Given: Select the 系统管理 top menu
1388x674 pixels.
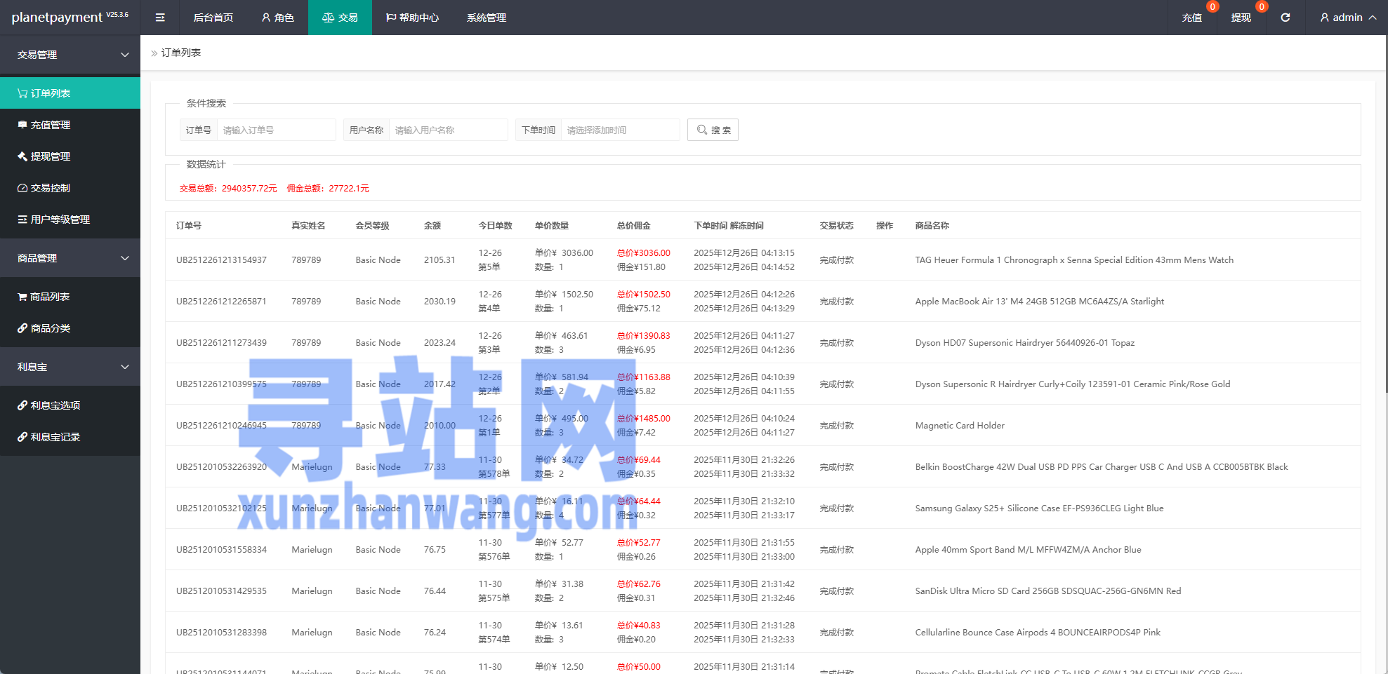Looking at the screenshot, I should [486, 18].
